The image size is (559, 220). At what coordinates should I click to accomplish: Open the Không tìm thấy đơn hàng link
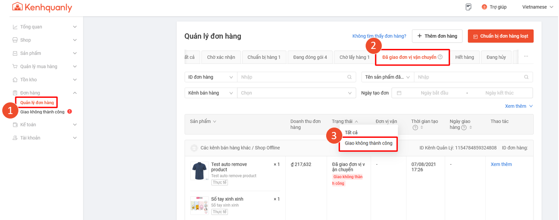click(379, 36)
